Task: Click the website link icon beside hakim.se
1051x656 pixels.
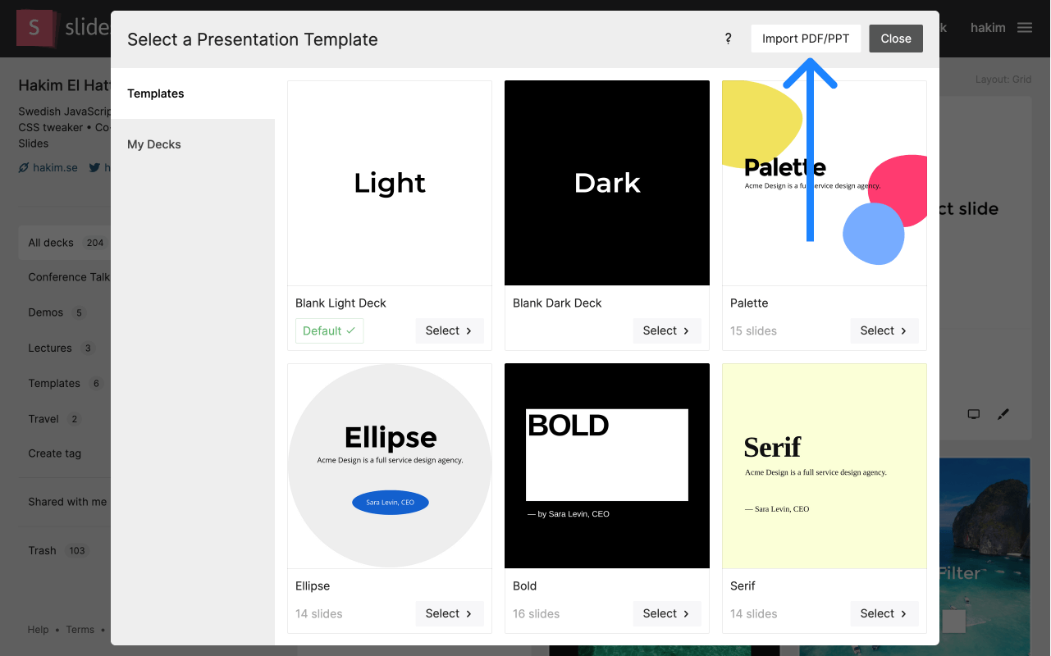Action: click(x=24, y=167)
